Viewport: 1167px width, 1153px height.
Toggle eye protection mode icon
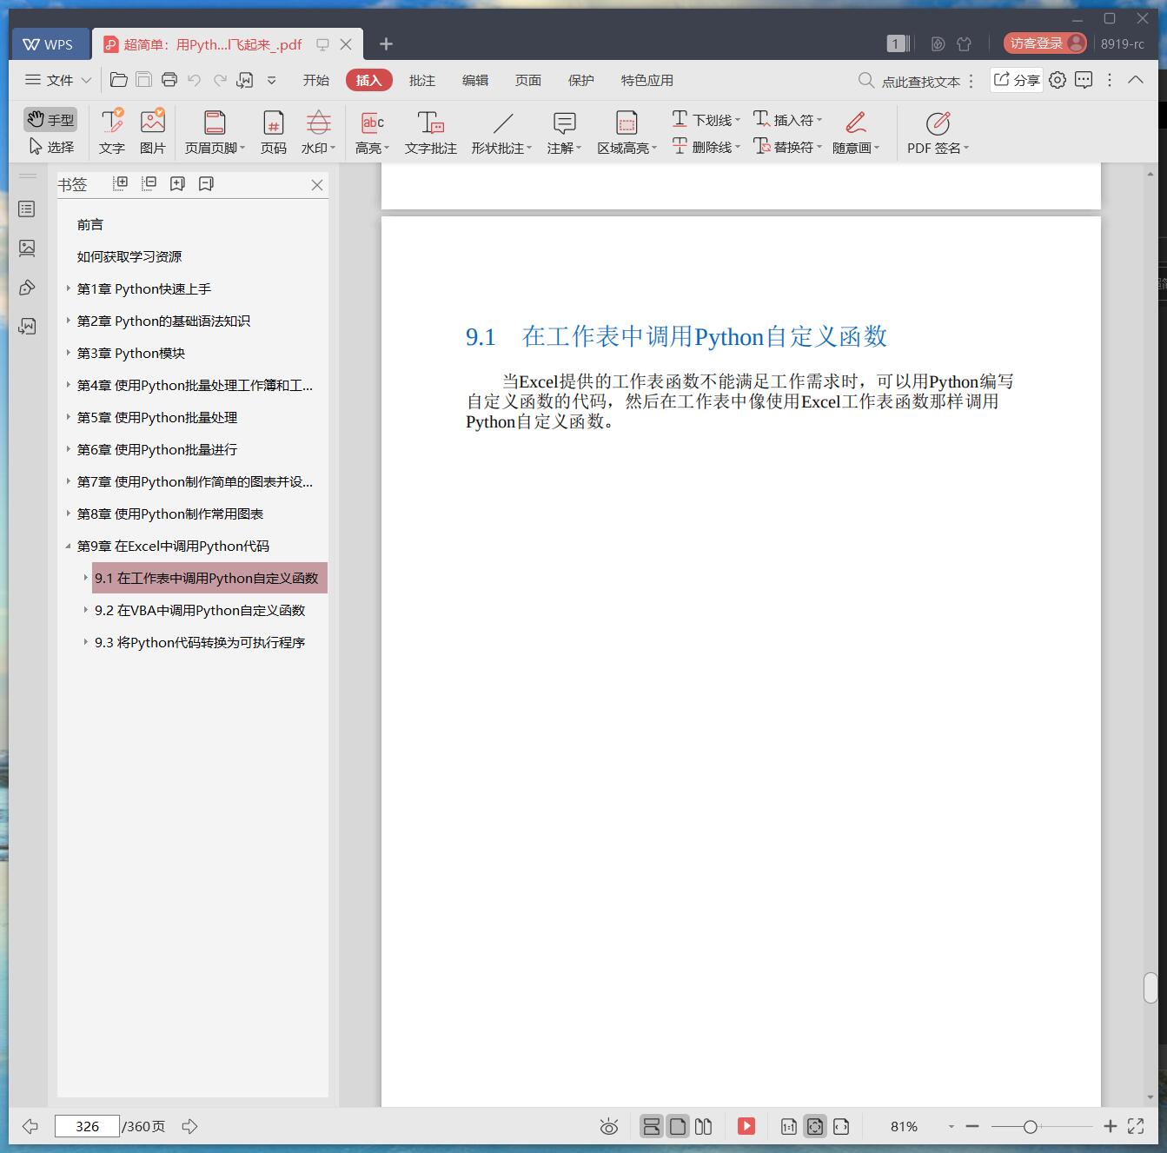[x=609, y=1127]
